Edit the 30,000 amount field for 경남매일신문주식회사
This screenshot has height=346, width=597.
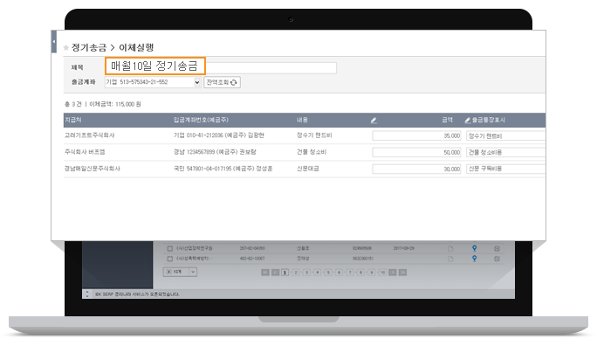tap(417, 169)
